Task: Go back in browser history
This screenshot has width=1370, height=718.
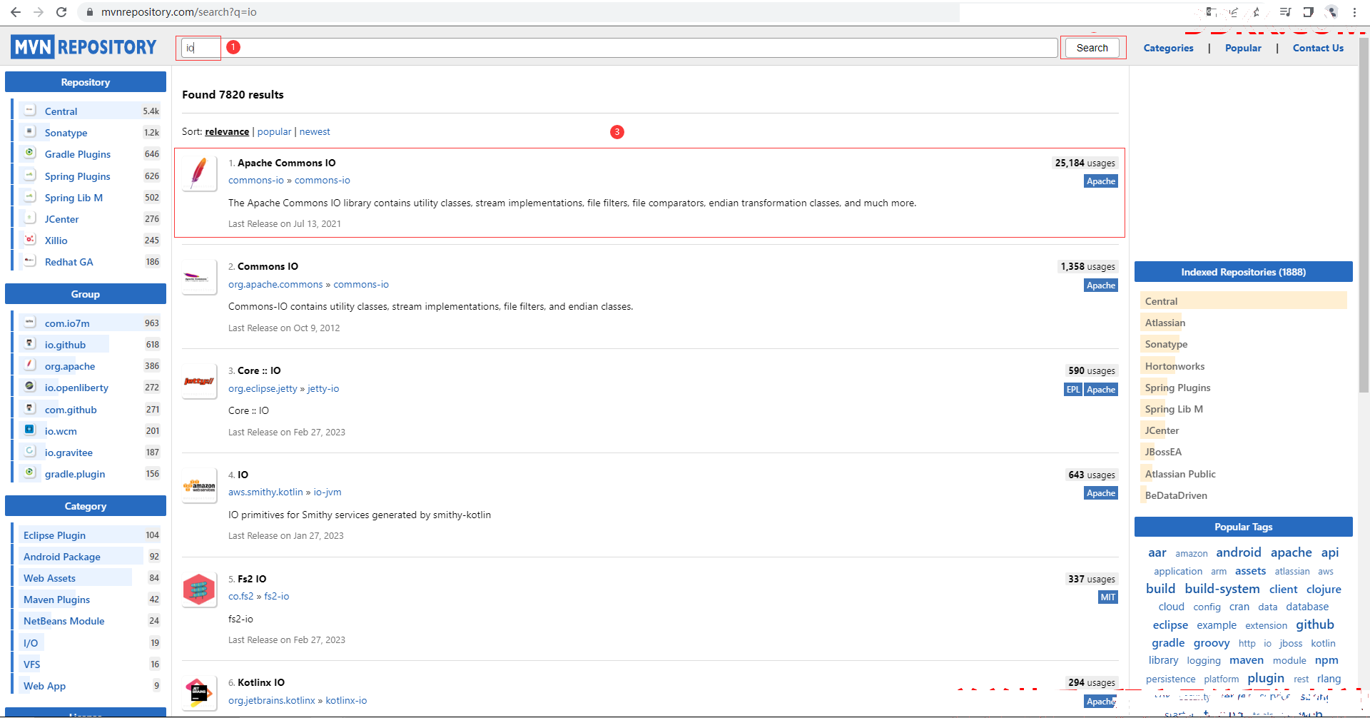Action: tap(15, 12)
